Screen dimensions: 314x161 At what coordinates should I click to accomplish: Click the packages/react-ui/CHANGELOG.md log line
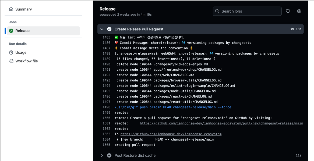click(x=164, y=96)
